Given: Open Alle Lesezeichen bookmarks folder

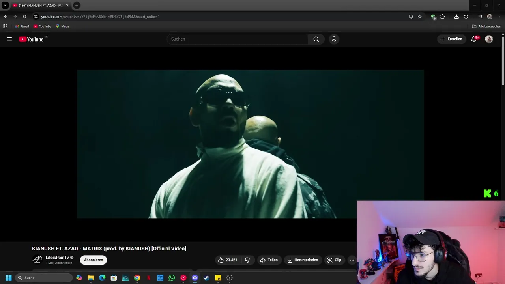Looking at the screenshot, I should (x=486, y=26).
